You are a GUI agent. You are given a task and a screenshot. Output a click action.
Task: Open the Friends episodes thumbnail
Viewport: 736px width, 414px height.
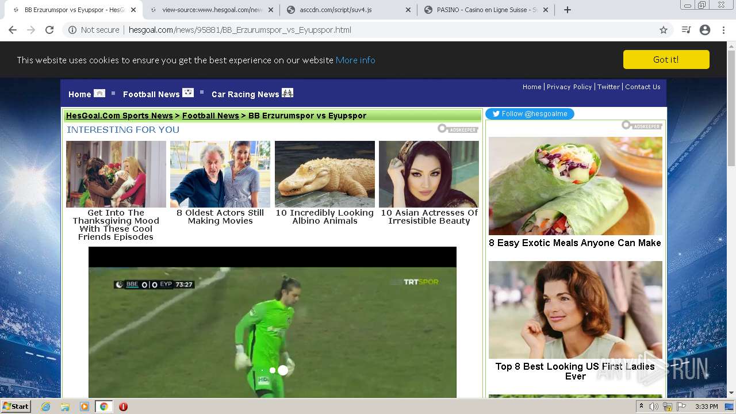(116, 174)
